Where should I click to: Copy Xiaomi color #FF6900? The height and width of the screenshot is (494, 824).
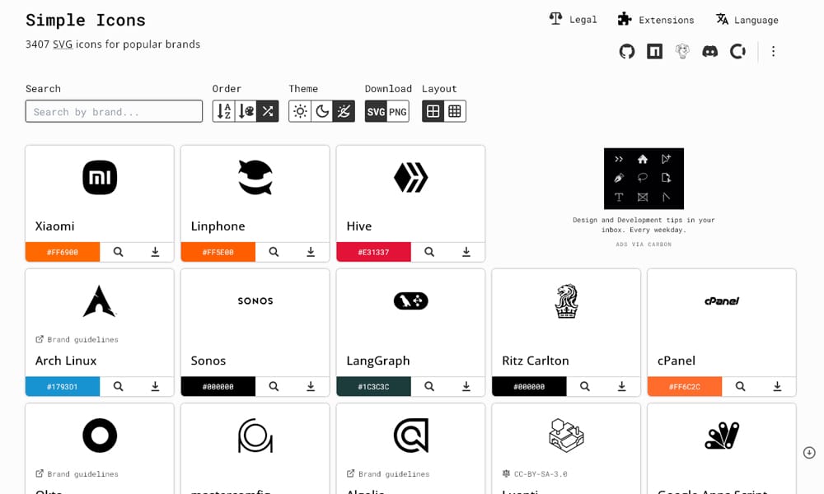tap(63, 252)
